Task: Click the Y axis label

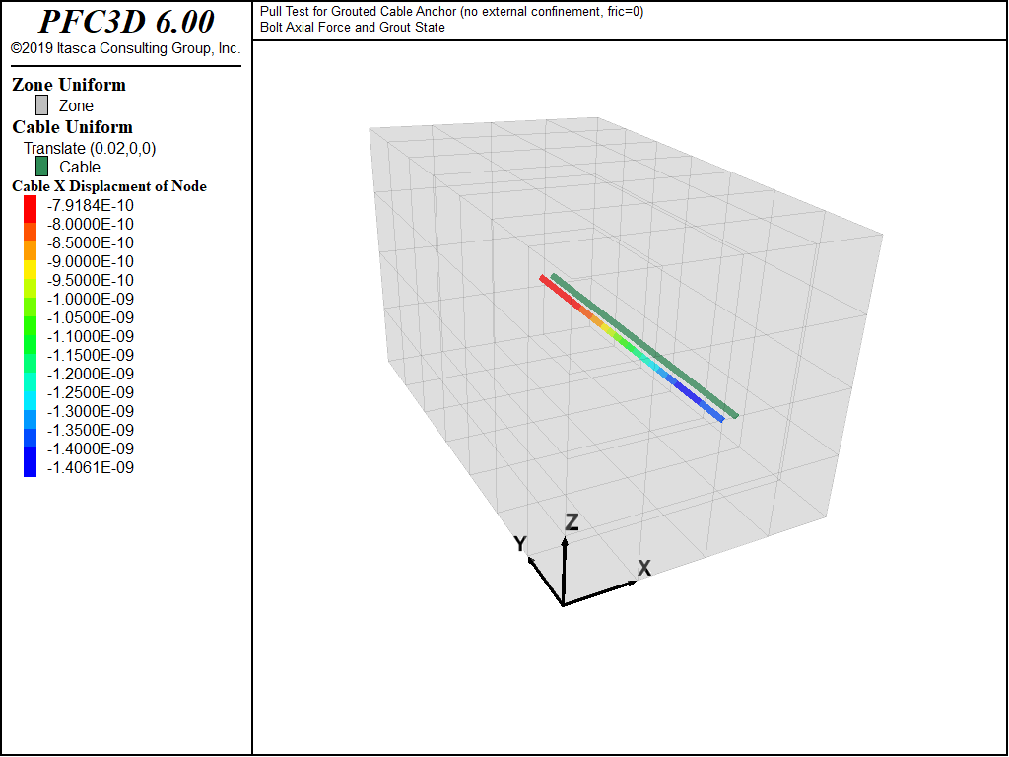Action: [520, 544]
